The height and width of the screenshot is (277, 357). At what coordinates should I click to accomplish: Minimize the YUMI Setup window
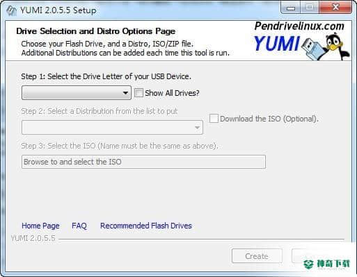[x=290, y=8]
